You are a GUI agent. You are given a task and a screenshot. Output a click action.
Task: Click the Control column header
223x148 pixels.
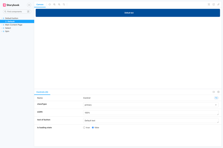(87, 98)
